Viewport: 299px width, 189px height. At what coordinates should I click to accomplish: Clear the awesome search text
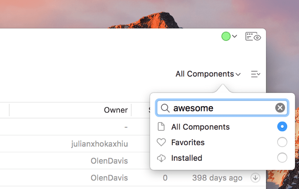[x=280, y=108]
